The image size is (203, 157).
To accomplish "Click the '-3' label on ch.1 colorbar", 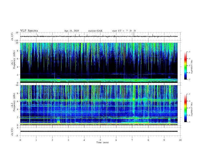I will point(189,52).
